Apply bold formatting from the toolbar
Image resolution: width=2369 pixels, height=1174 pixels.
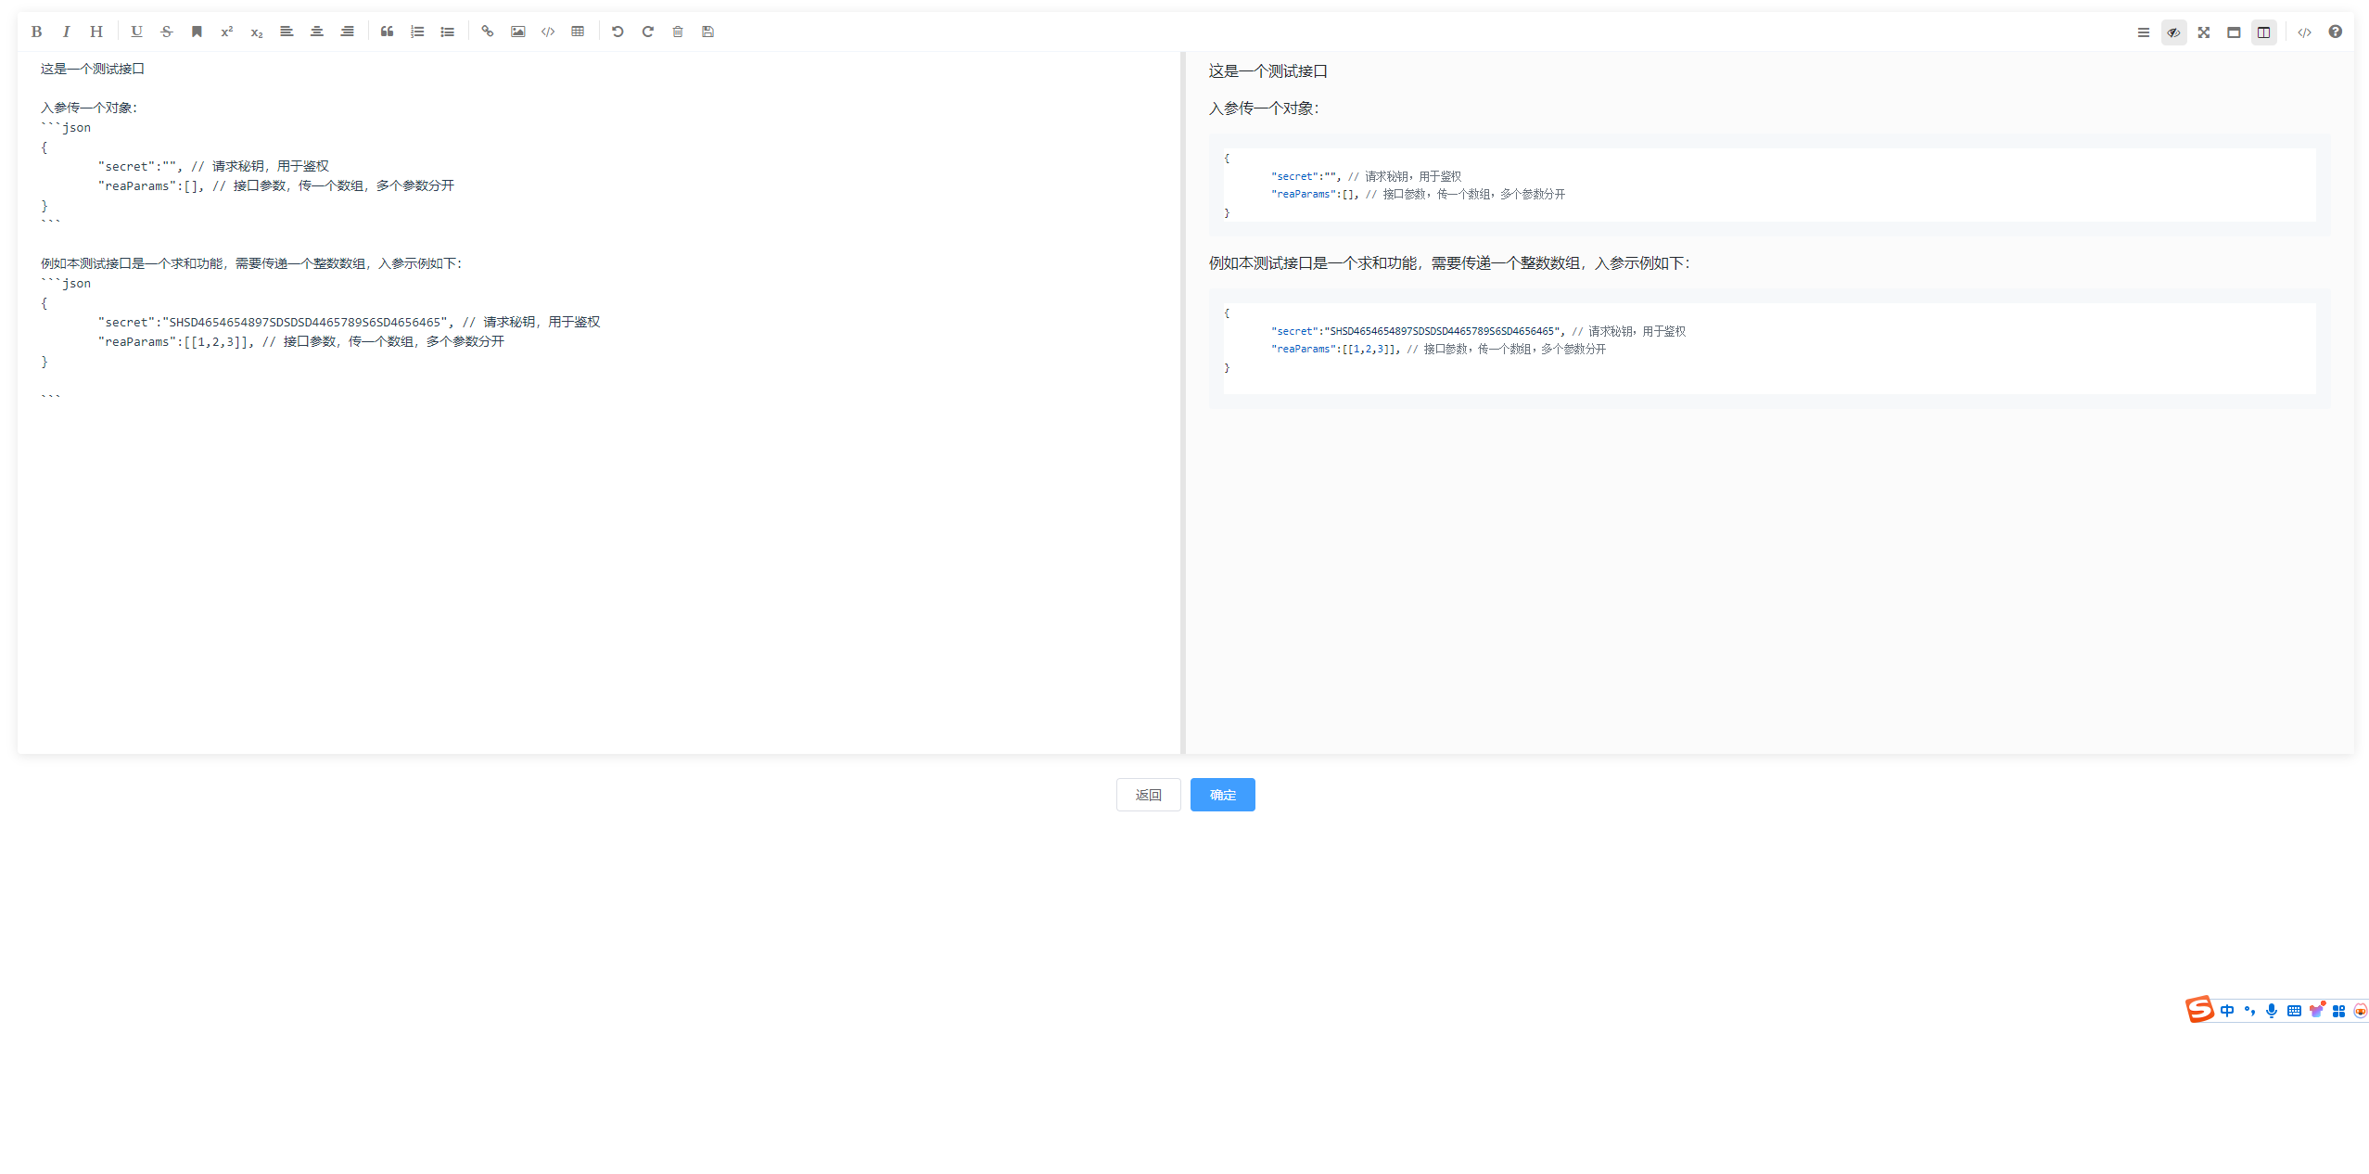[36, 32]
